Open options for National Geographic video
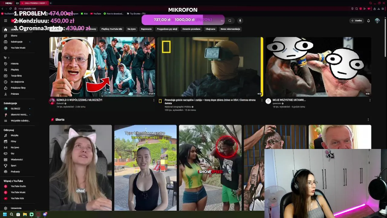The height and width of the screenshot is (218, 387). 262,100
